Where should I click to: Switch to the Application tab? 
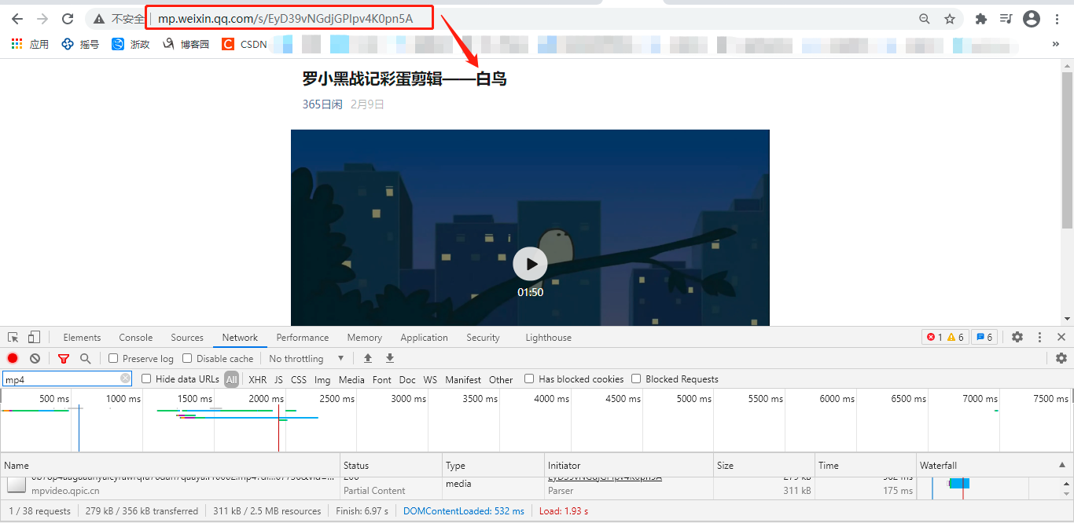[x=424, y=338]
